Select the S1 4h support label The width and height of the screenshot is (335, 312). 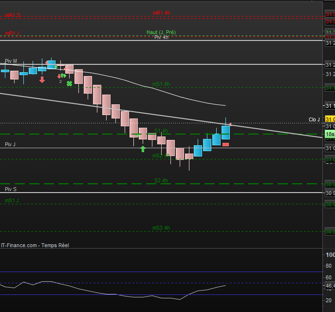(161, 131)
